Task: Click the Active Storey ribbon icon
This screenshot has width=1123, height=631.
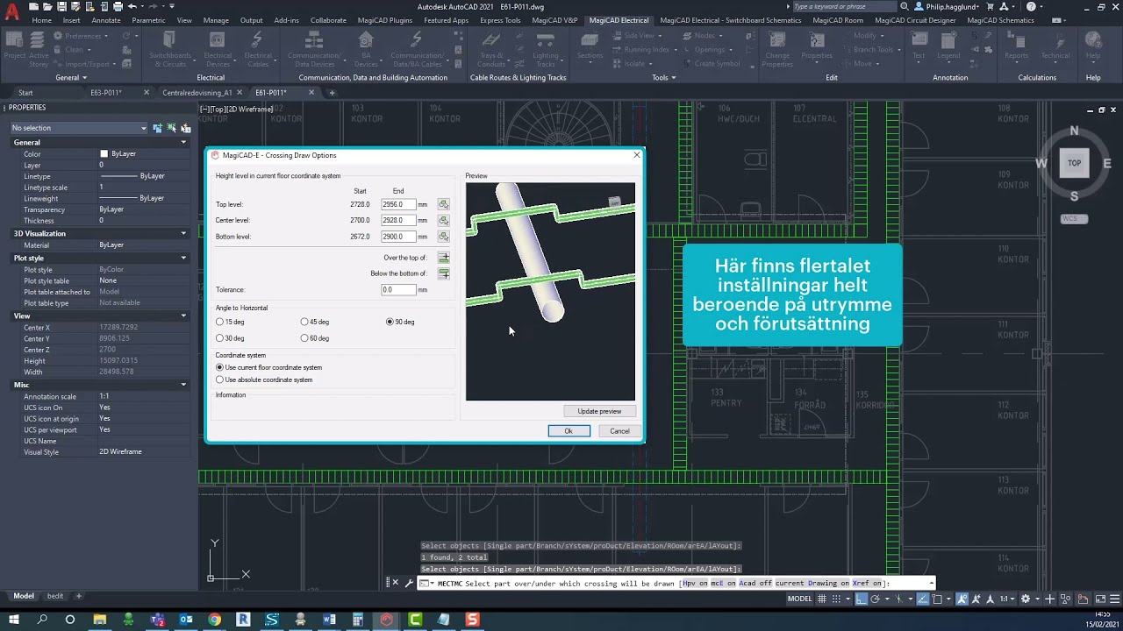Action: click(x=39, y=48)
